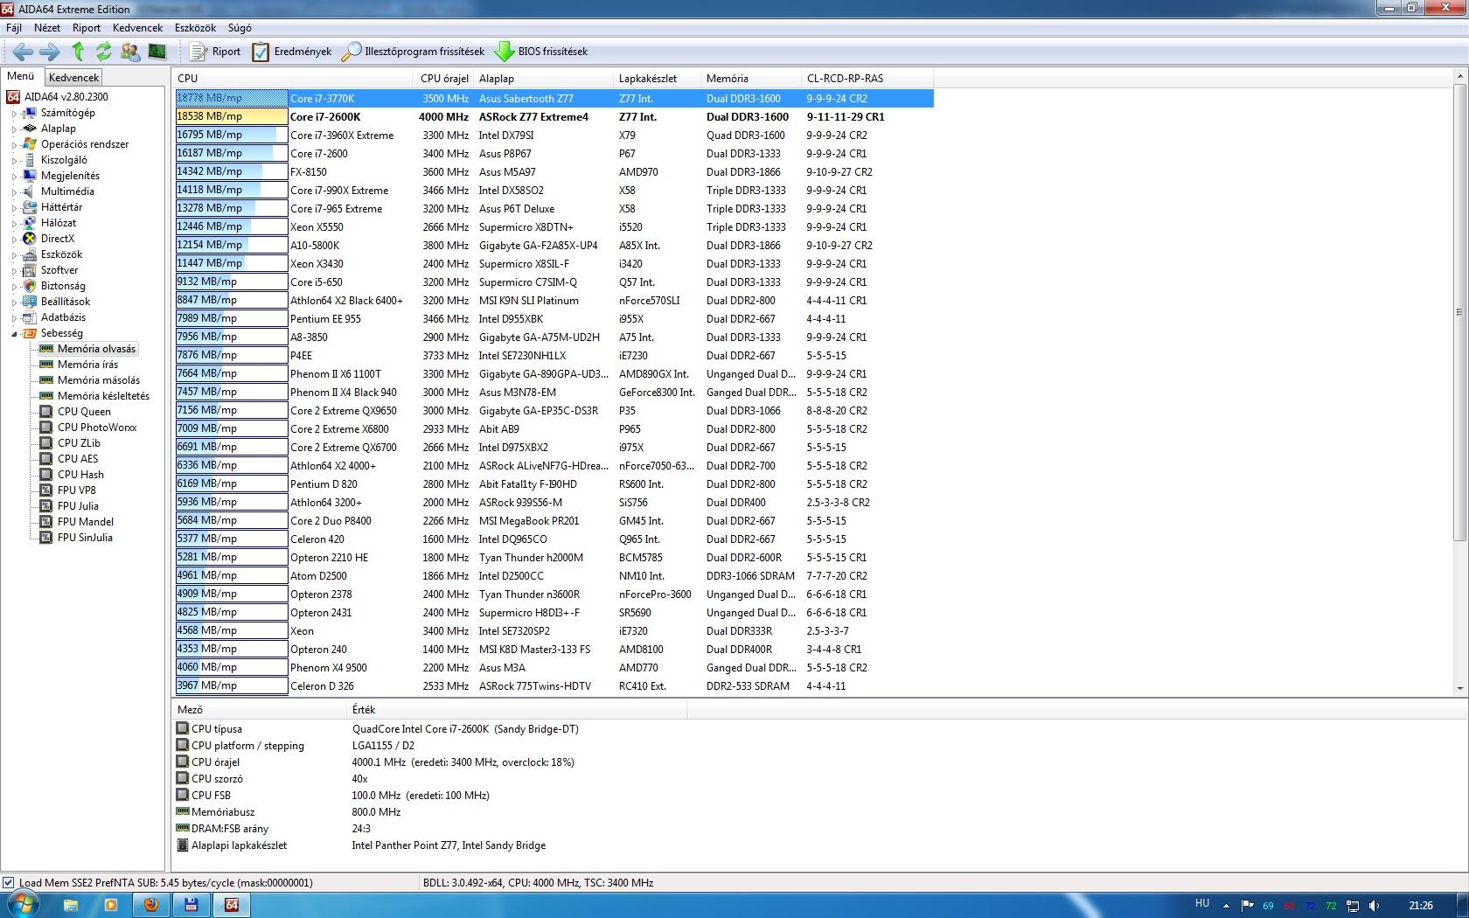The height and width of the screenshot is (918, 1469).
Task: Click the 18538 MB/mp result bar
Action: click(232, 116)
